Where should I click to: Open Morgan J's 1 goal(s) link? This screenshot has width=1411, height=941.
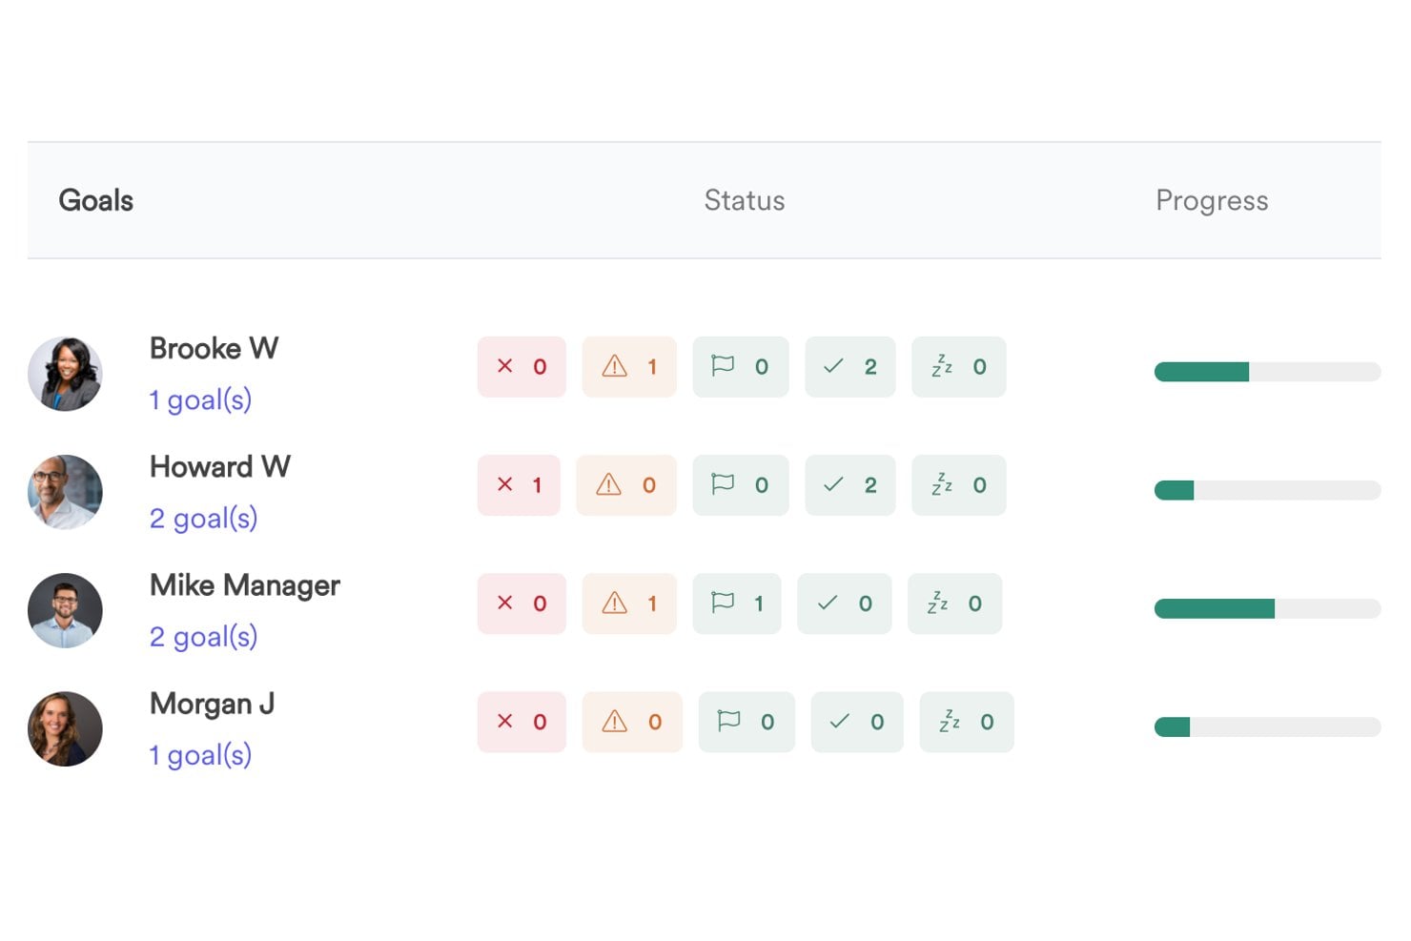coord(200,755)
